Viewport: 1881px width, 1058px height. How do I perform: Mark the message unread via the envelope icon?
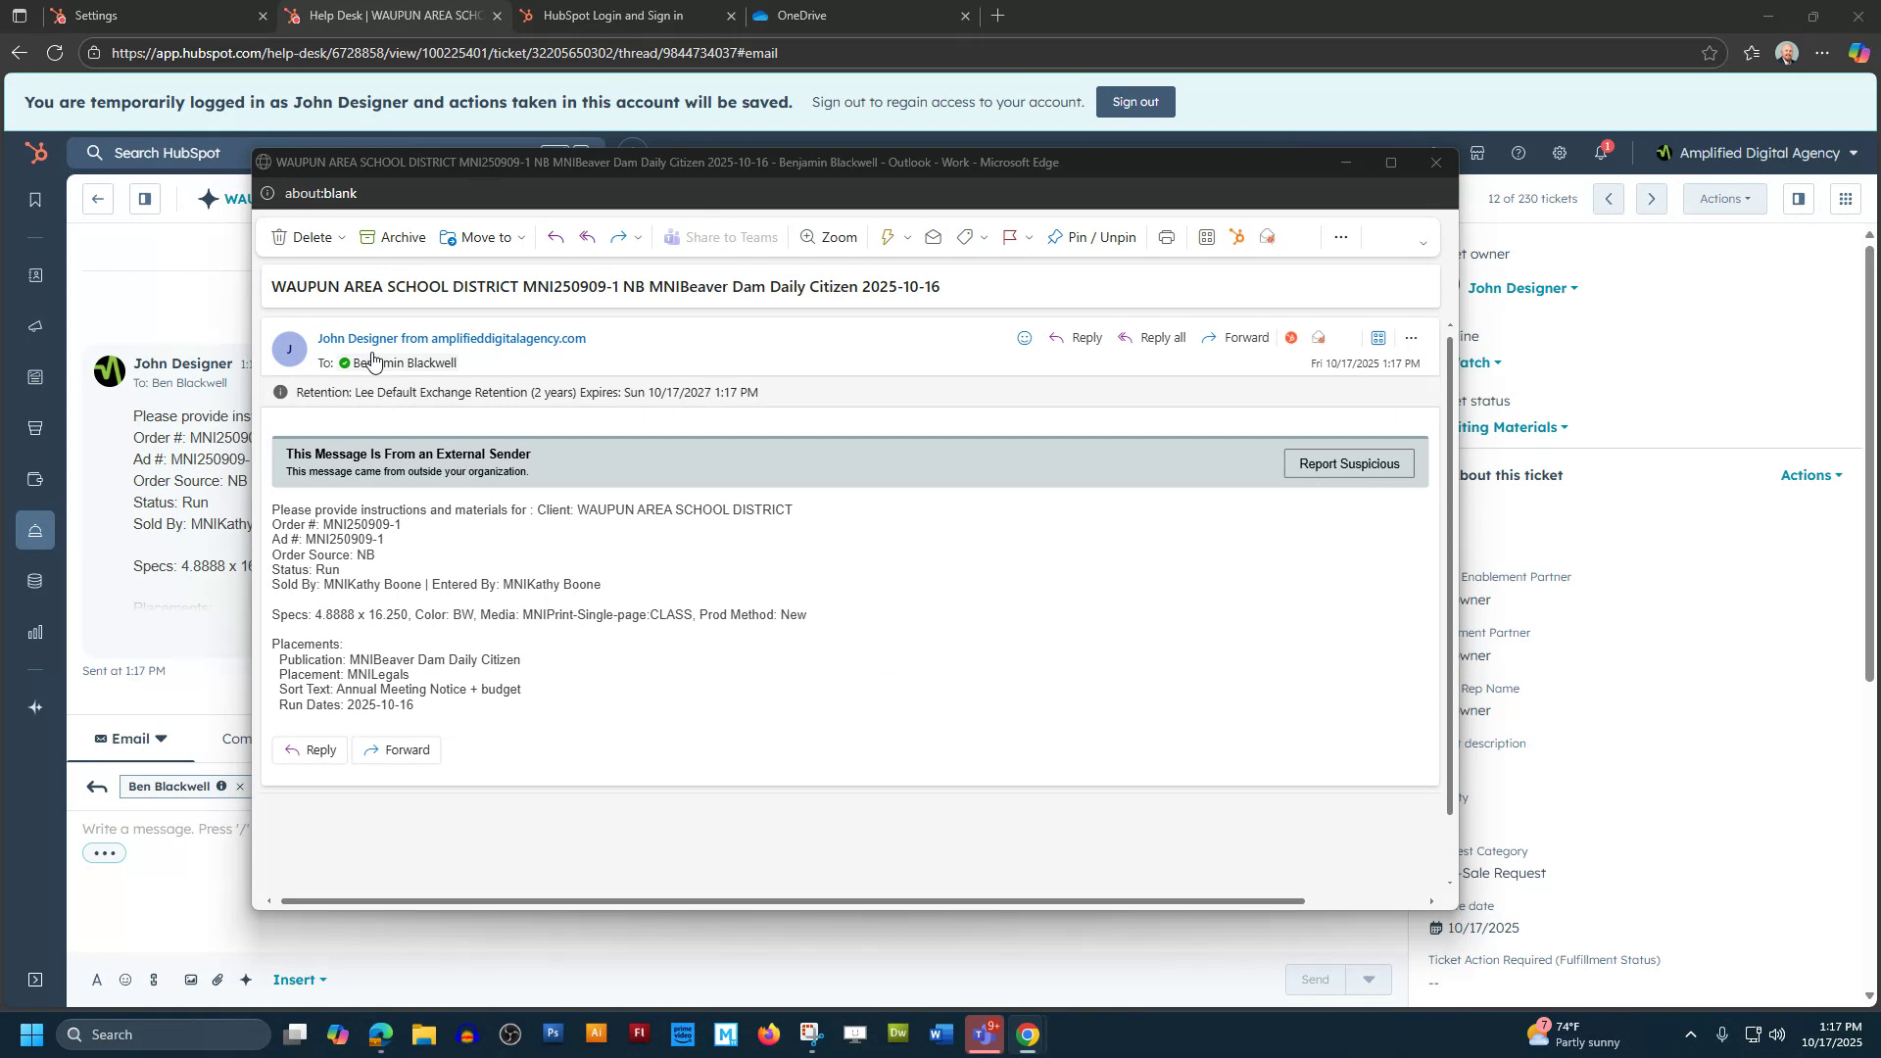coord(934,237)
